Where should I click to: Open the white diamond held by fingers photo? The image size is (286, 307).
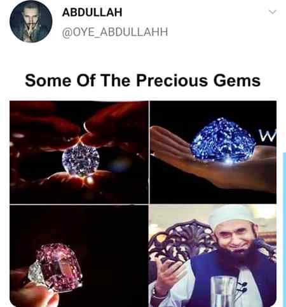pyautogui.click(x=79, y=152)
